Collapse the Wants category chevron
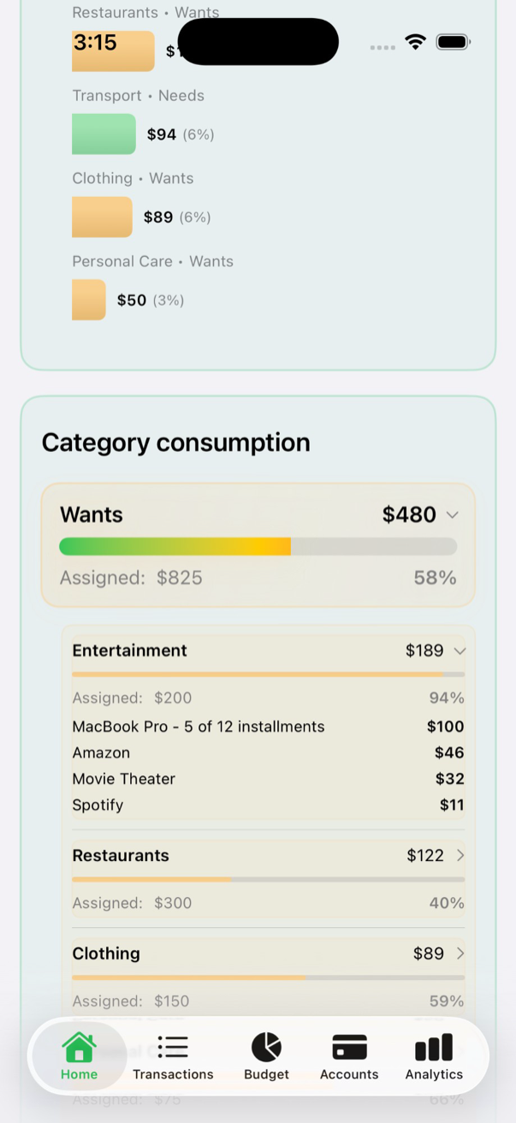Viewport: 516px width, 1123px height. coord(453,514)
